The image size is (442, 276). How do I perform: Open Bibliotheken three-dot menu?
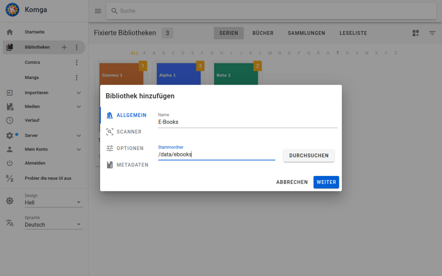click(77, 47)
